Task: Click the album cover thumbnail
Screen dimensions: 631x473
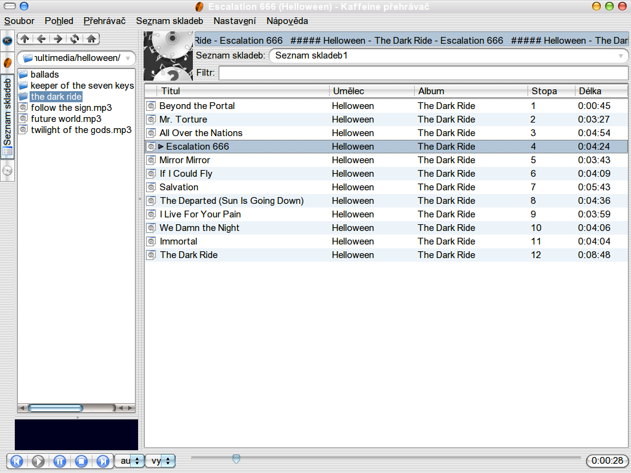Action: (x=168, y=56)
